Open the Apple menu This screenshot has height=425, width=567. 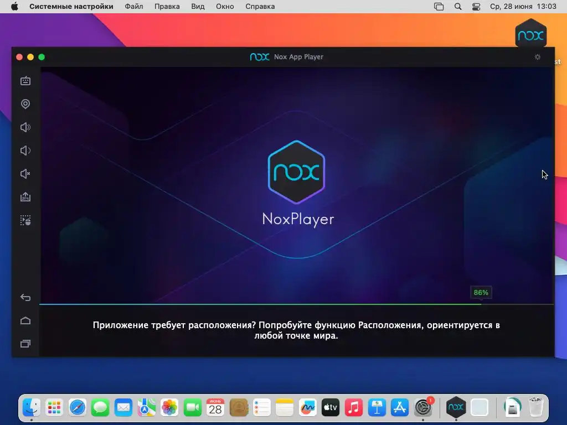(14, 7)
